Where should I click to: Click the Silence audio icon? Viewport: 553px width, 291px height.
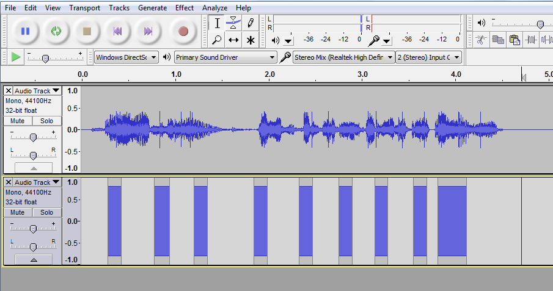[x=547, y=40]
